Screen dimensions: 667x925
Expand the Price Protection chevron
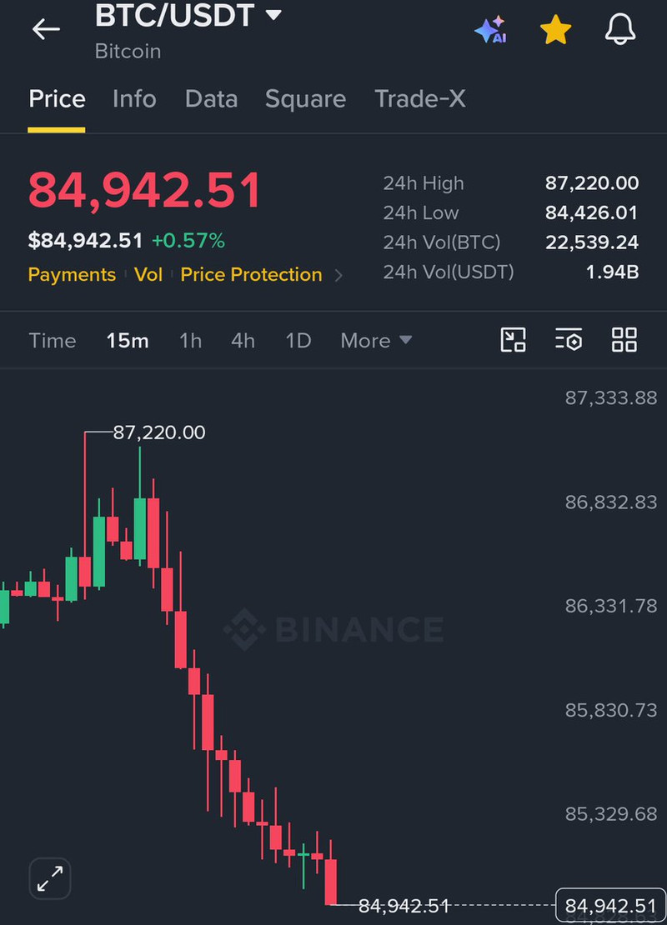tap(339, 275)
